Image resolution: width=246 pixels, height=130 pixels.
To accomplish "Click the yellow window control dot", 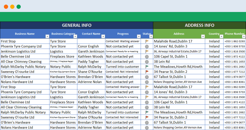I will point(12,7).
